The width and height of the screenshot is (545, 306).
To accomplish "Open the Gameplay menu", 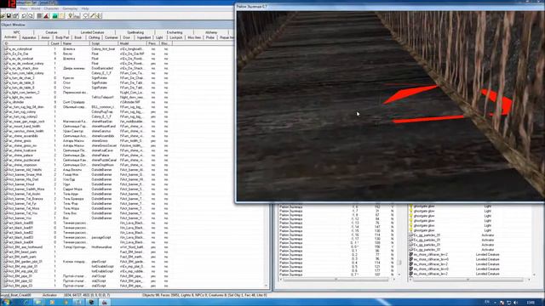I will tap(70, 8).
